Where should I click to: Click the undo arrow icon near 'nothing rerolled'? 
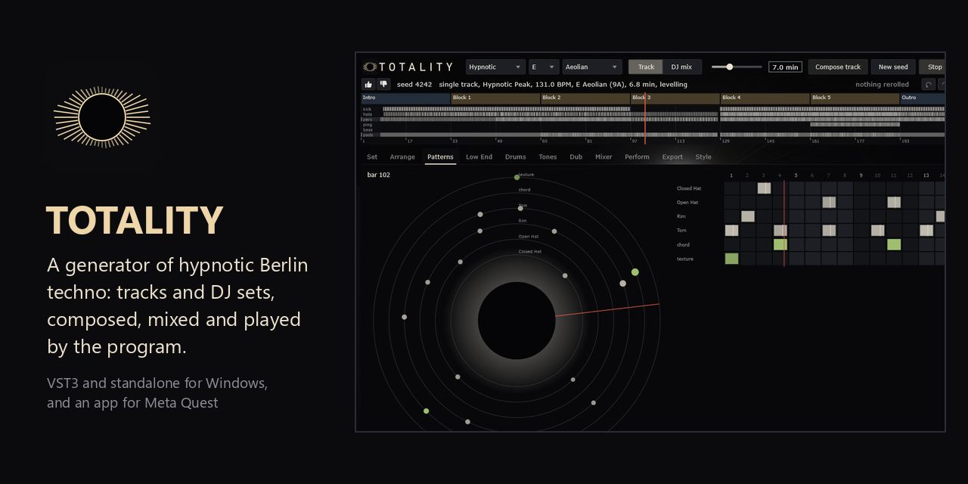click(x=928, y=85)
